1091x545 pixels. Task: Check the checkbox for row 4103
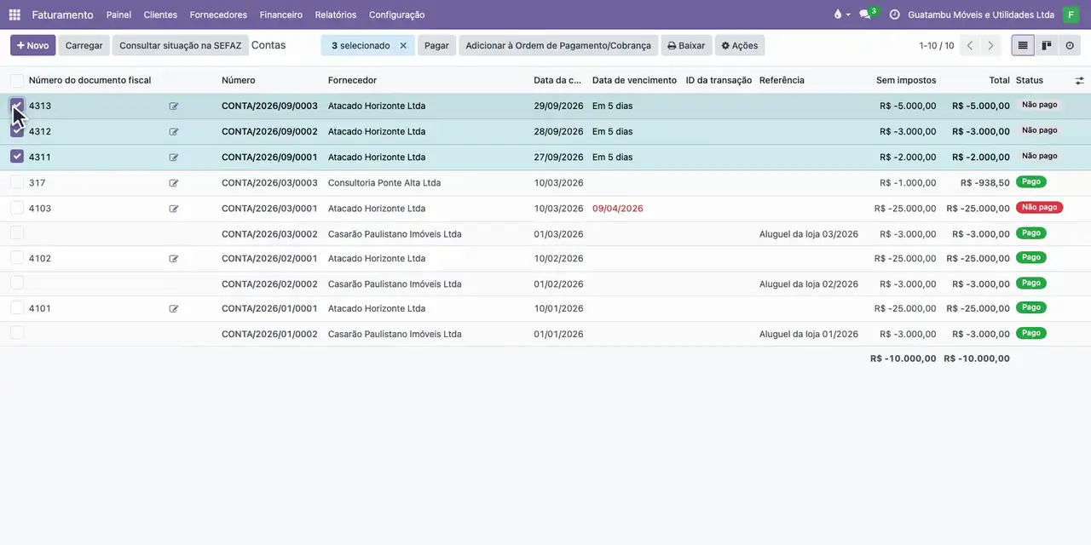pos(17,208)
